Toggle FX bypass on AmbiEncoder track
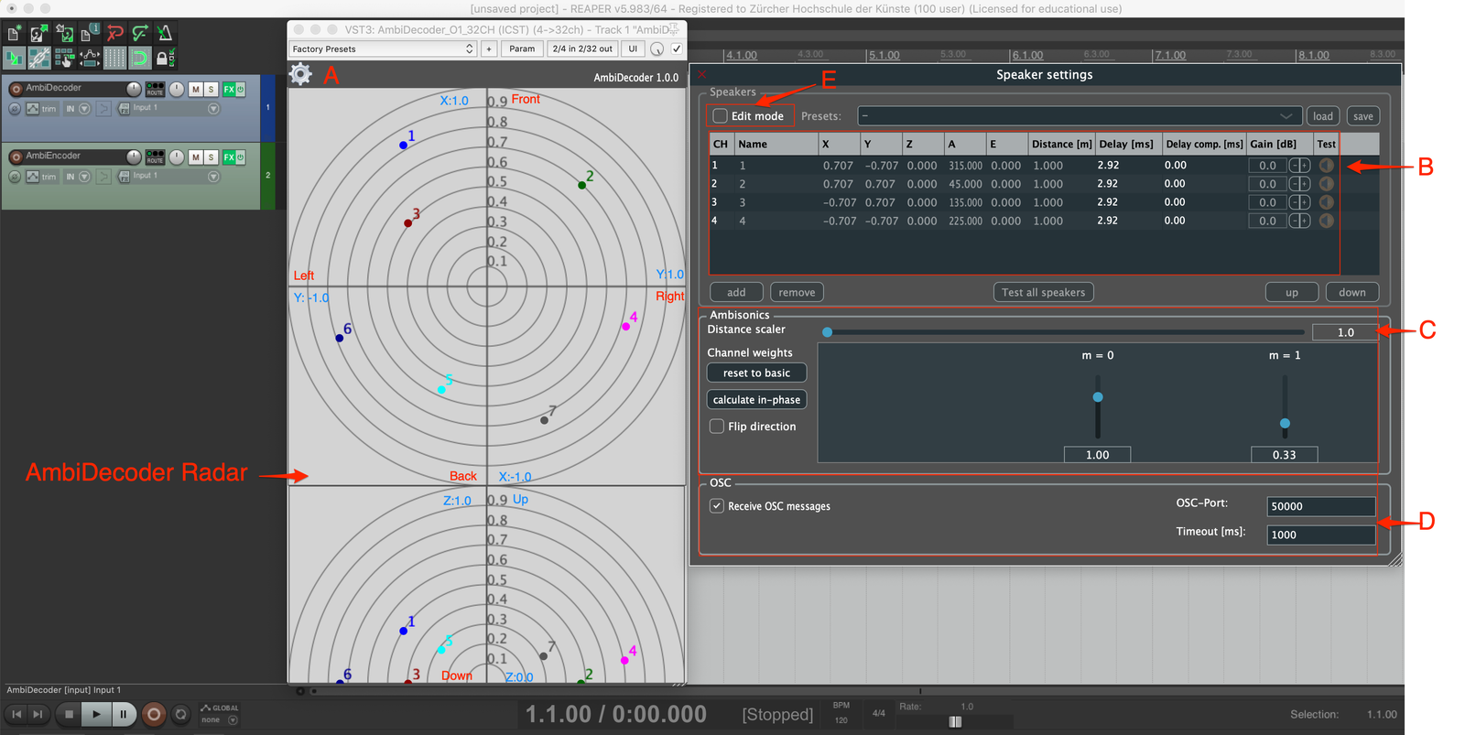The image size is (1465, 735). pos(240,157)
